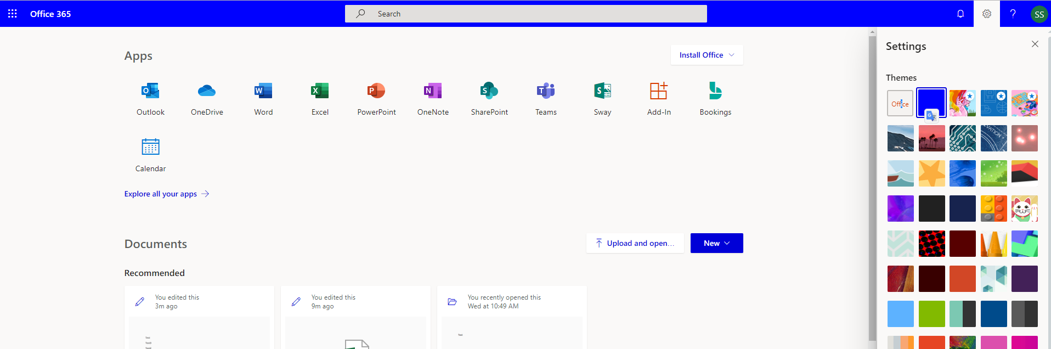This screenshot has width=1051, height=349.
Task: Open the SS account avatar
Action: point(1039,14)
